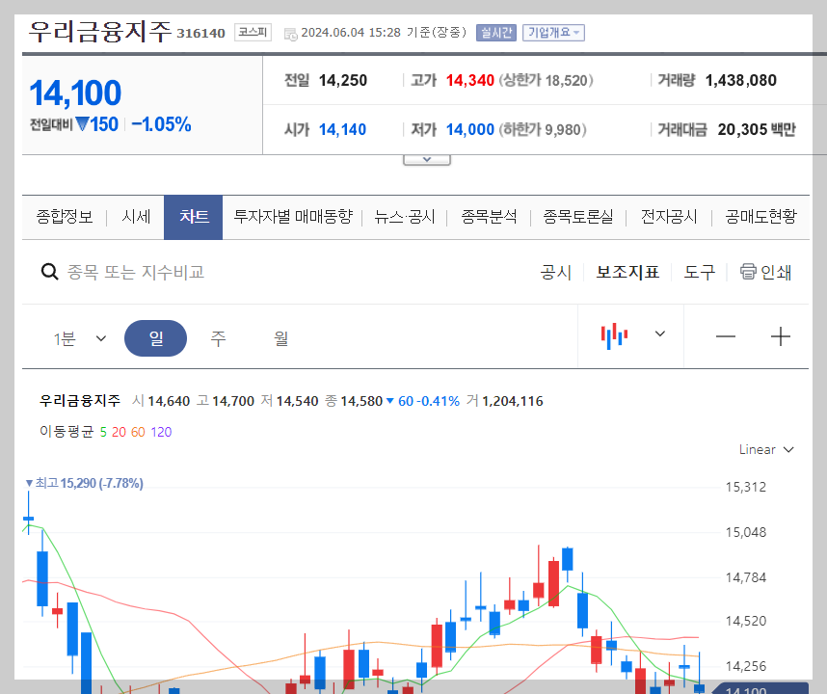Open the 종목분석 tab
827x694 pixels.
(489, 217)
